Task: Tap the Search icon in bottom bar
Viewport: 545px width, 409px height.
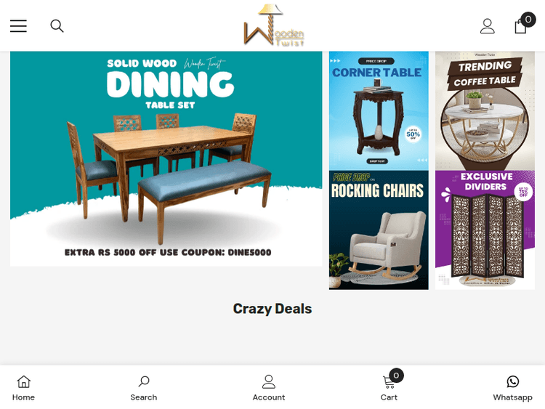Action: click(x=144, y=381)
